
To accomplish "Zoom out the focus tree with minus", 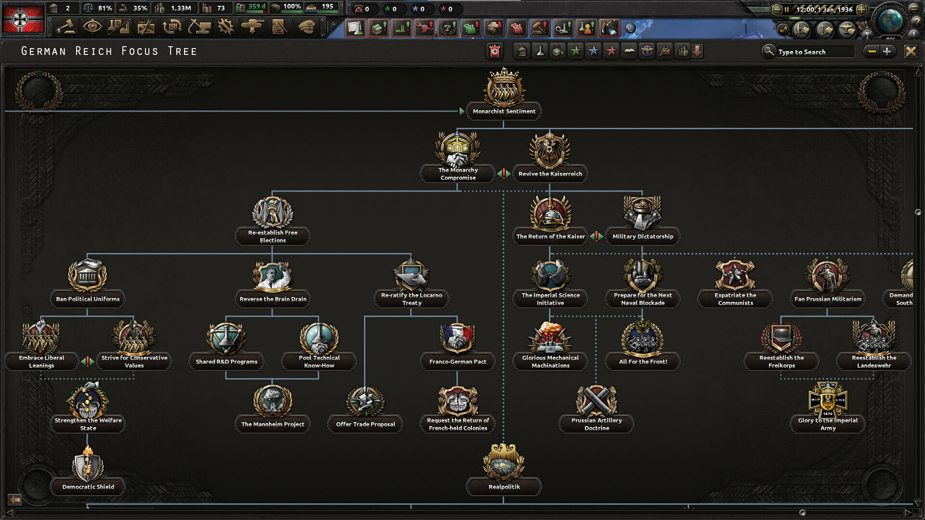I will [x=872, y=51].
